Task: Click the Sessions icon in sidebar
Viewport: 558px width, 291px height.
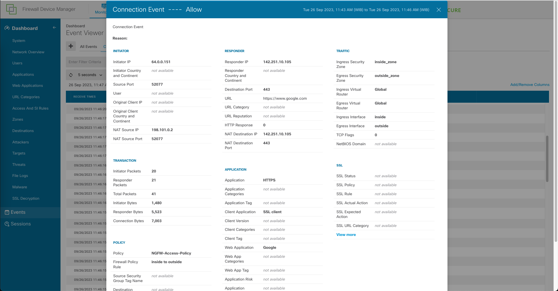Action: 7,224
